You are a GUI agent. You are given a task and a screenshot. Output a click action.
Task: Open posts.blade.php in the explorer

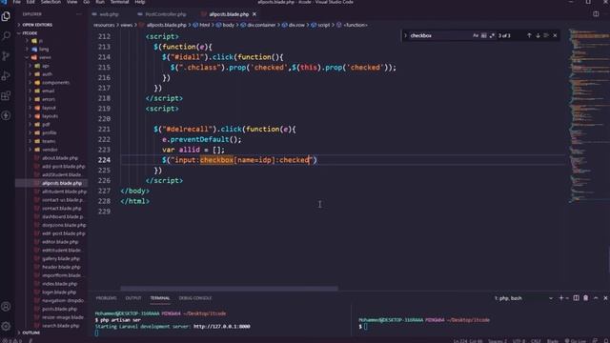(x=59, y=309)
